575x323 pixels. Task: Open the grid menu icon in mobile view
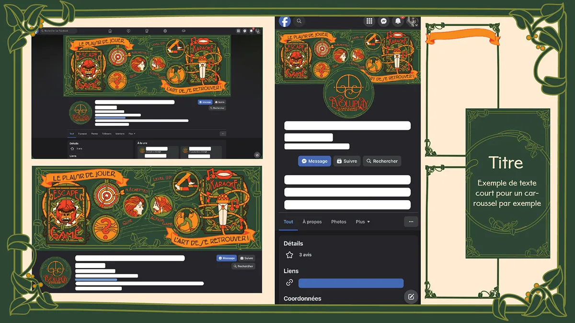pos(369,21)
